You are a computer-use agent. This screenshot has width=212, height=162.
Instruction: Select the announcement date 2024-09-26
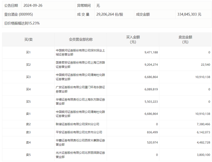[x=33, y=5]
